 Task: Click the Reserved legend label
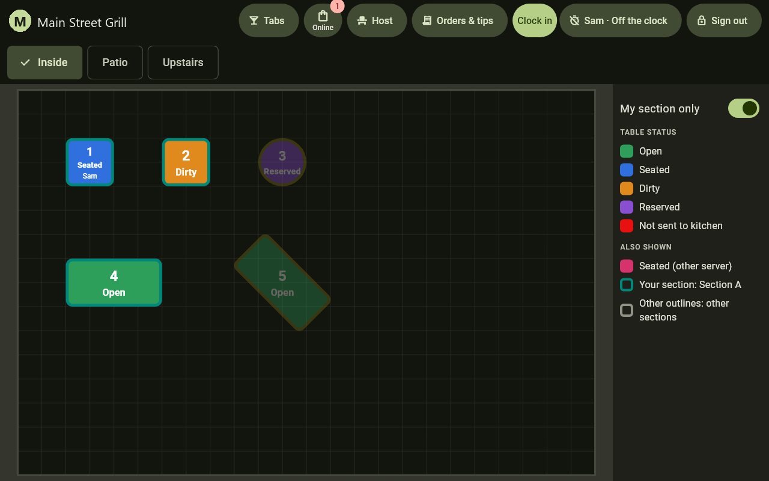click(x=660, y=207)
